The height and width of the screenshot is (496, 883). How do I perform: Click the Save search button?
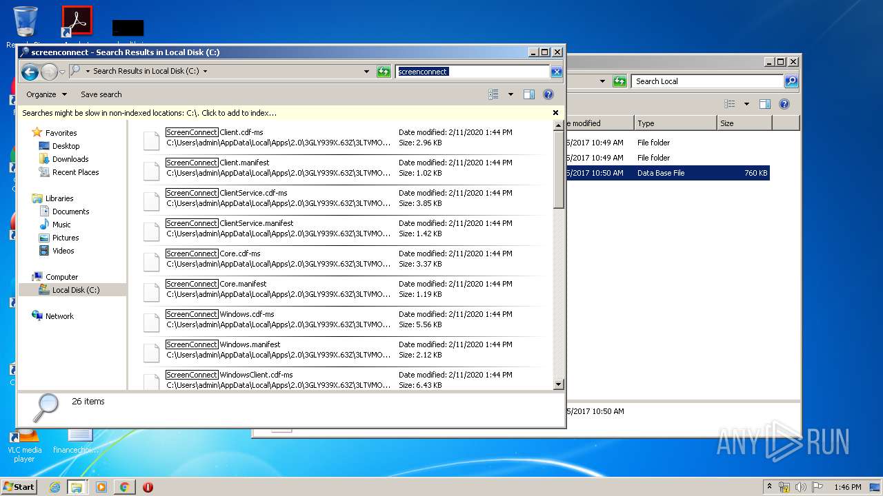click(101, 94)
